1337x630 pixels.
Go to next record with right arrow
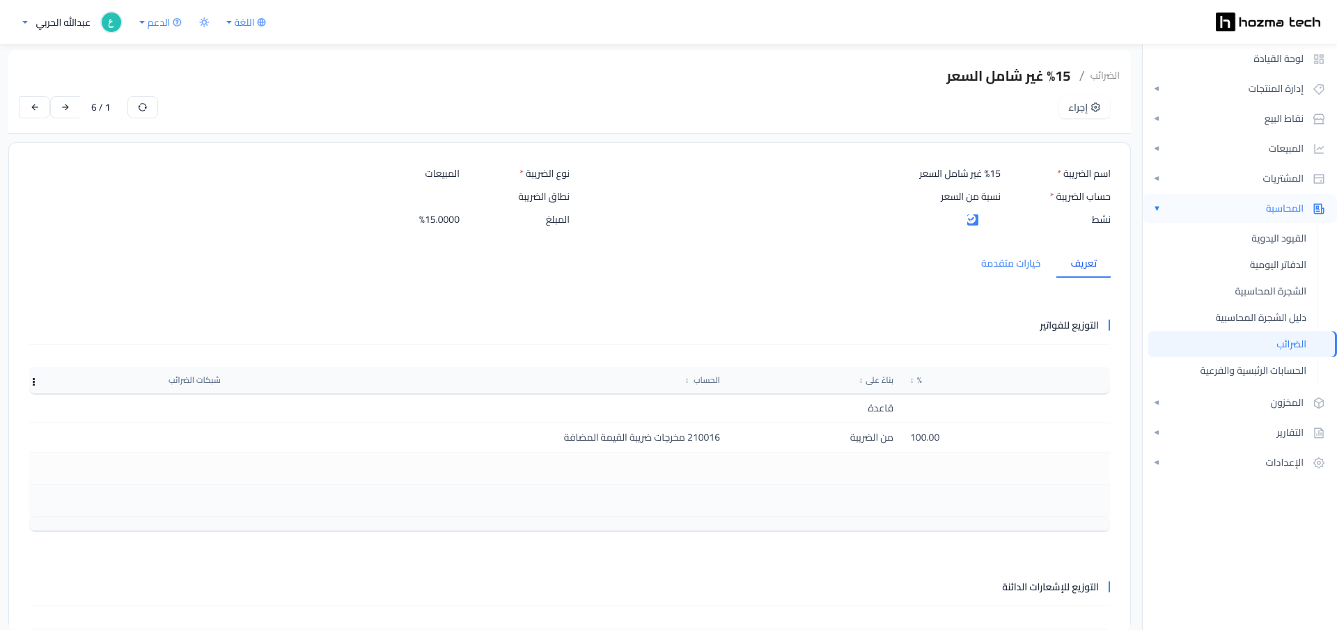coord(65,107)
